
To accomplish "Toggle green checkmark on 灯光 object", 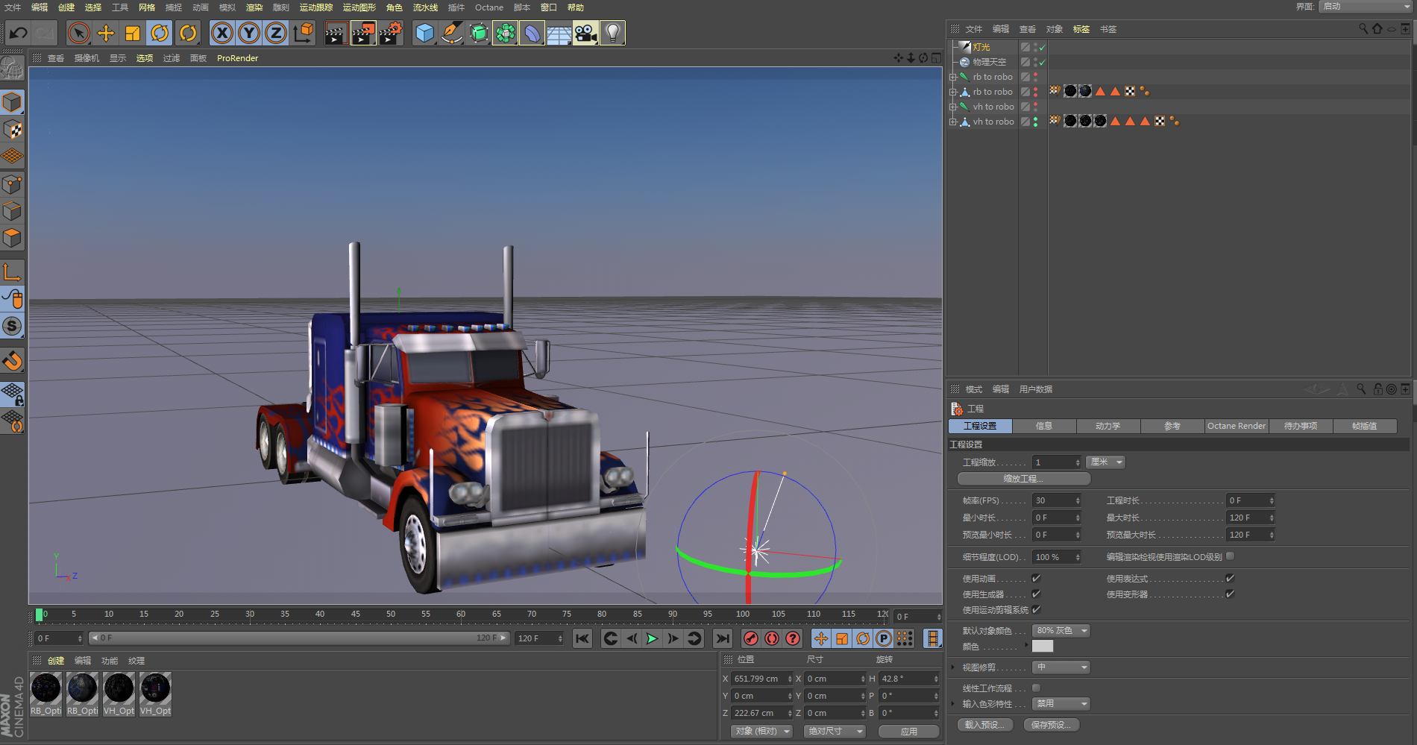I will pos(1042,47).
